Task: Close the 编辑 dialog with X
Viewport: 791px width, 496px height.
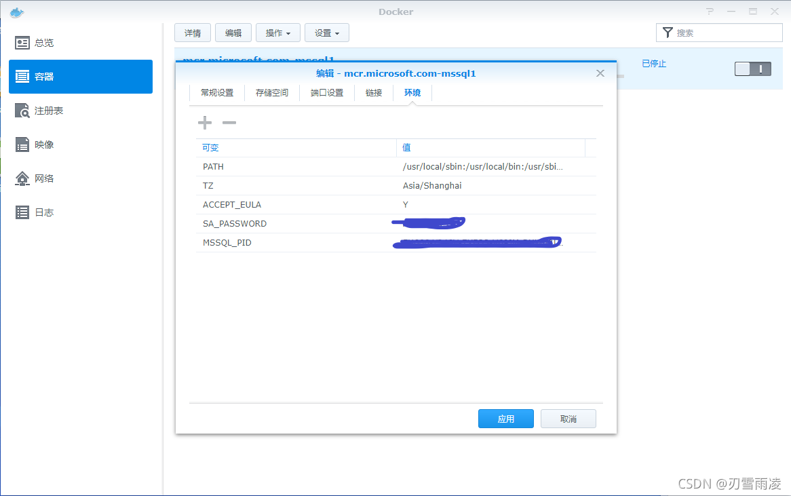Action: [x=600, y=73]
